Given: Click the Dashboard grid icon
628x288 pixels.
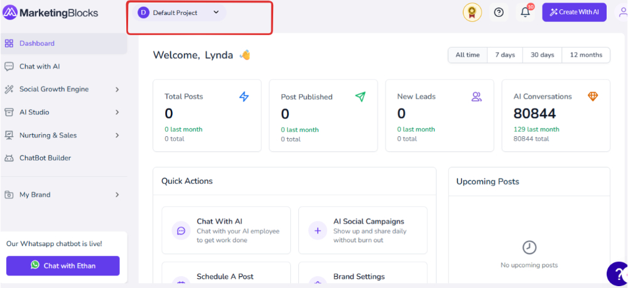Looking at the screenshot, I should click(x=9, y=43).
